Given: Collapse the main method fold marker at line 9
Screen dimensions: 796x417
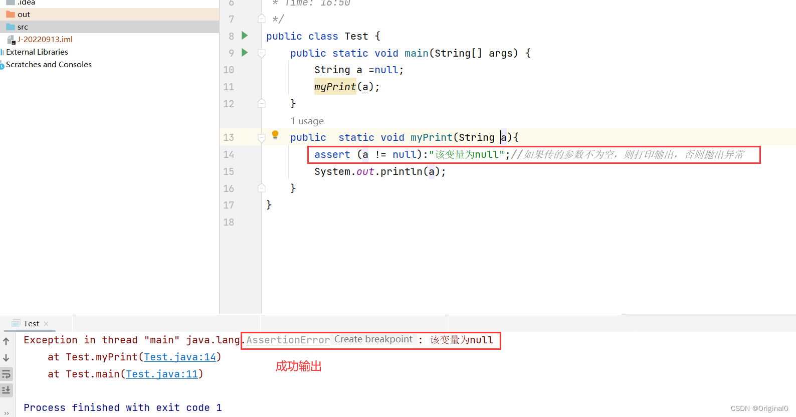Looking at the screenshot, I should [262, 53].
